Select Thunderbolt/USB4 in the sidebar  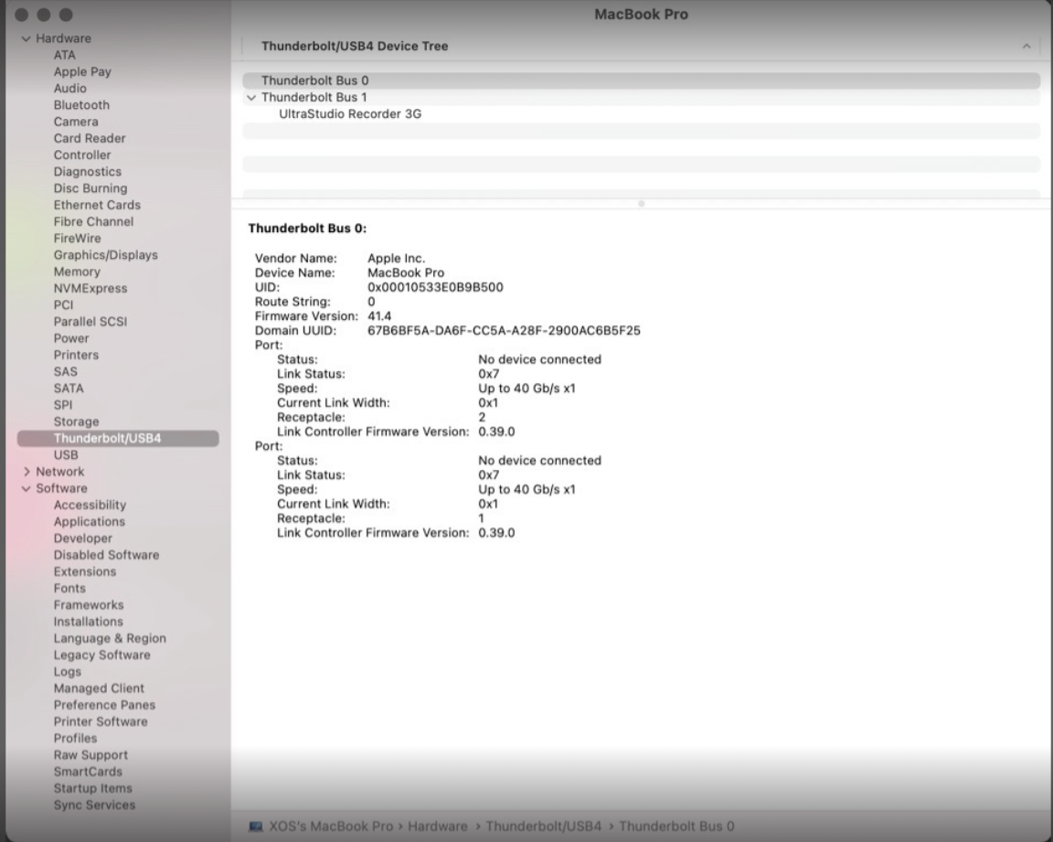coord(118,439)
